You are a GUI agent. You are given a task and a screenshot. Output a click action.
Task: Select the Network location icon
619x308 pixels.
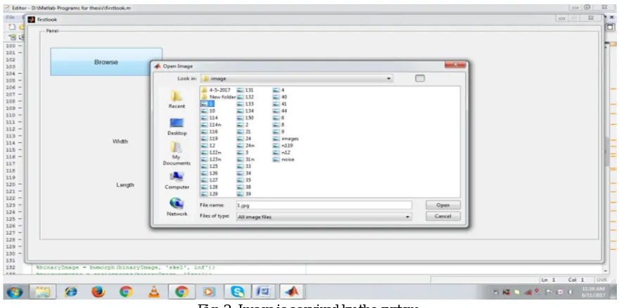pos(177,207)
